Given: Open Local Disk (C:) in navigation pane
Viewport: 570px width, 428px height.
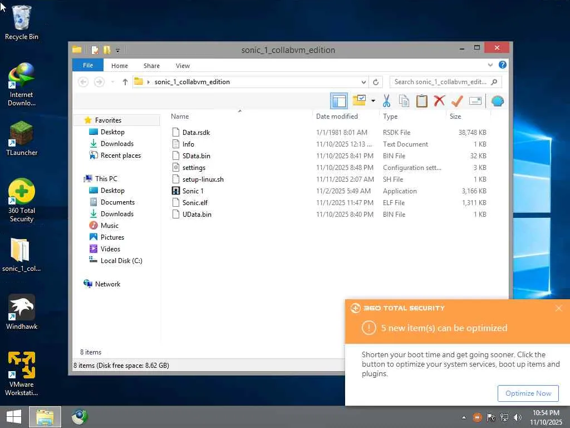Looking at the screenshot, I should coord(121,261).
